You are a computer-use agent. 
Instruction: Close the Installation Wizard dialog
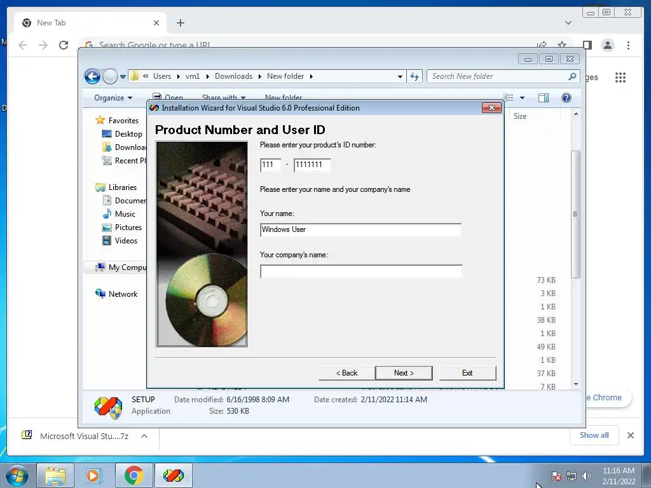pos(491,108)
